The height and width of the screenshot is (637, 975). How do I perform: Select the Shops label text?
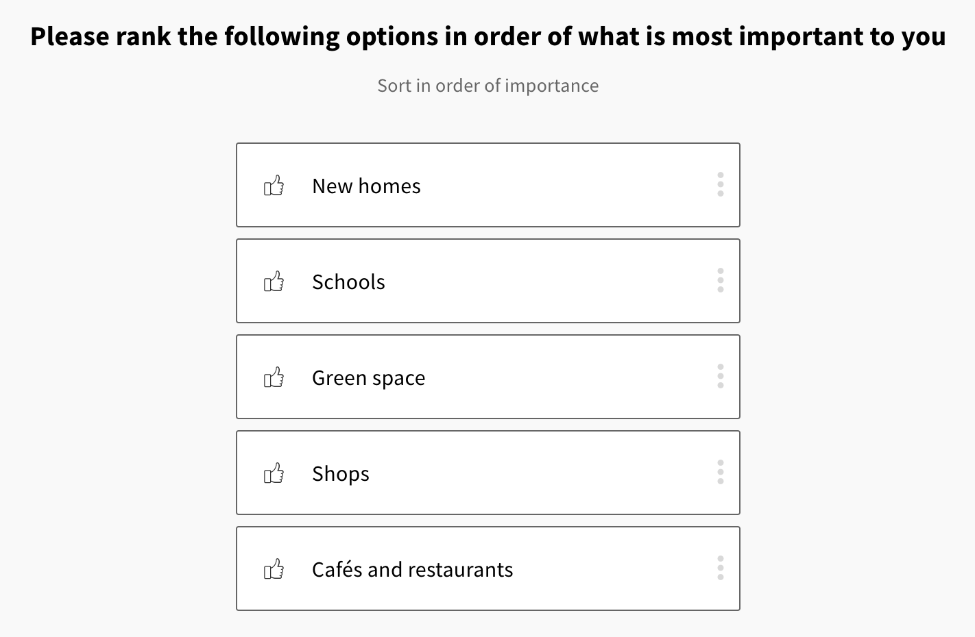tap(340, 474)
